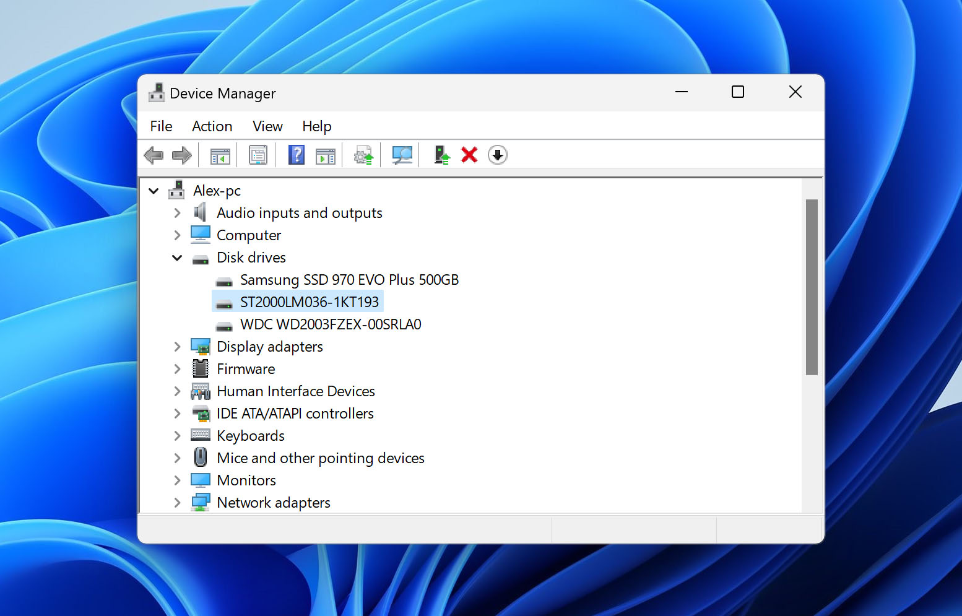962x616 pixels.
Task: Toggle the console tree pane icon
Action: (220, 155)
